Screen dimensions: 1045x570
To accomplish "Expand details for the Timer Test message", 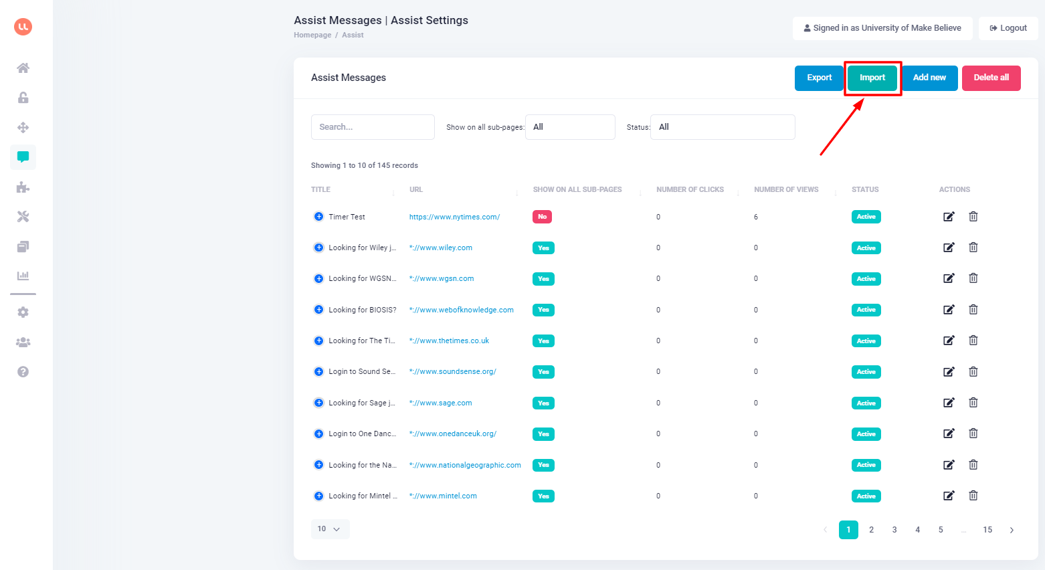I will 318,216.
